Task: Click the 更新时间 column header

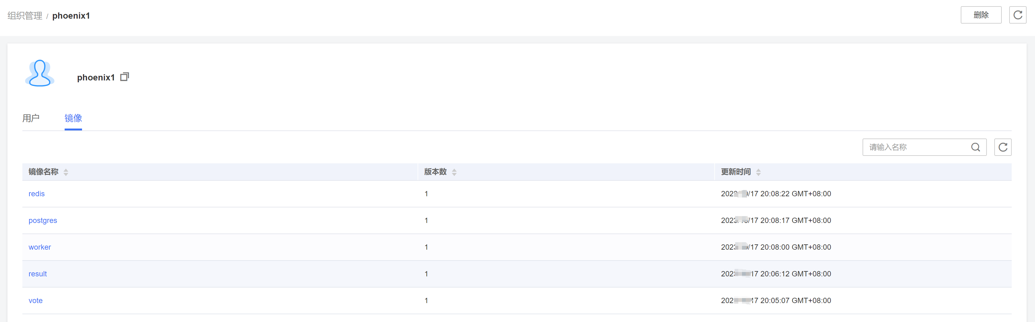Action: coord(735,172)
